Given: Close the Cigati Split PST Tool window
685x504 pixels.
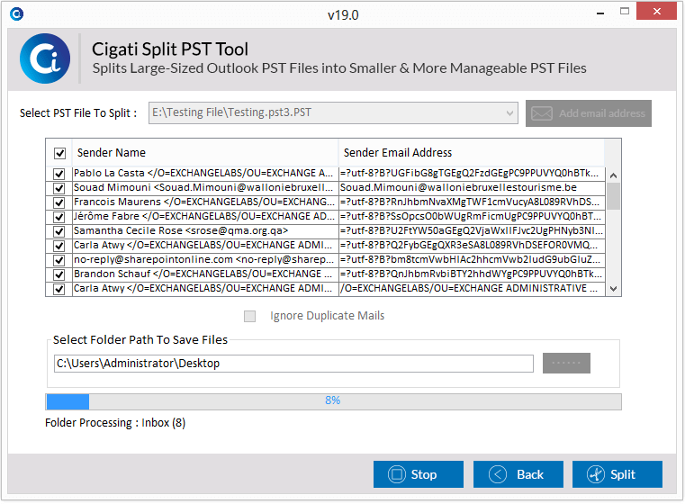Looking at the screenshot, I should pyautogui.click(x=656, y=12).
